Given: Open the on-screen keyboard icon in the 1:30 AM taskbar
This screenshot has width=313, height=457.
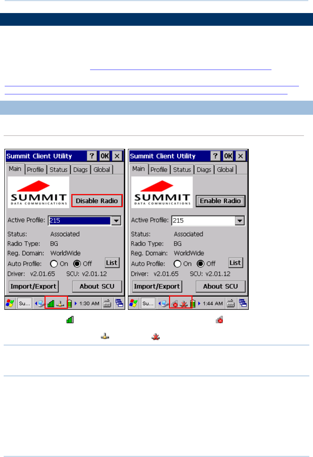Looking at the screenshot, I should [x=107, y=303].
